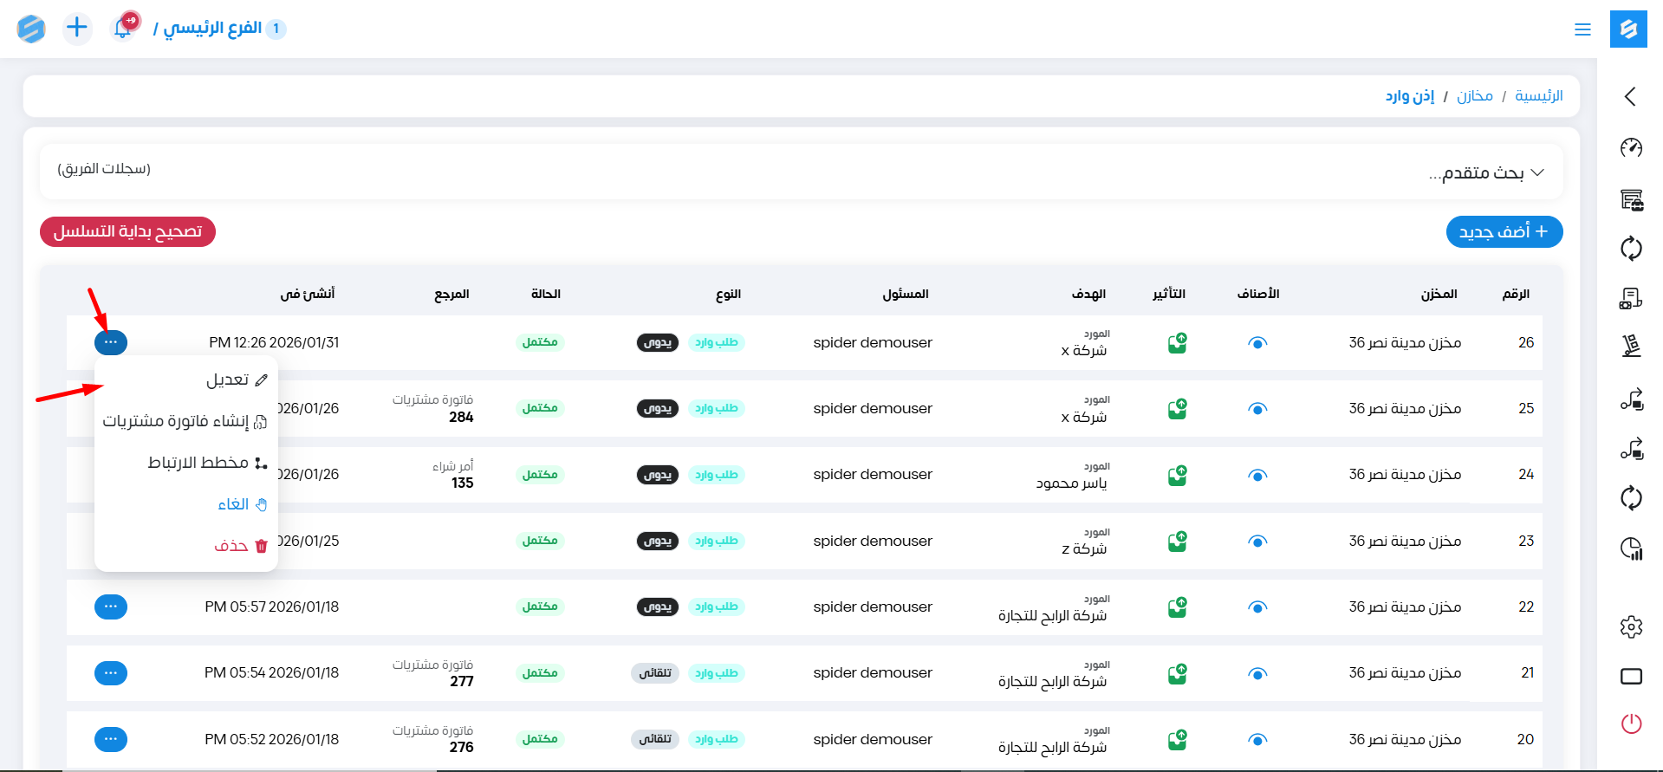Click the أضف جديد add new button
Viewport: 1663px width, 772px height.
[x=1504, y=231]
